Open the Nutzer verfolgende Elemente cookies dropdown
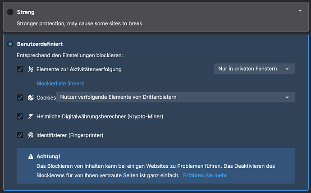The image size is (311, 193). click(175, 97)
